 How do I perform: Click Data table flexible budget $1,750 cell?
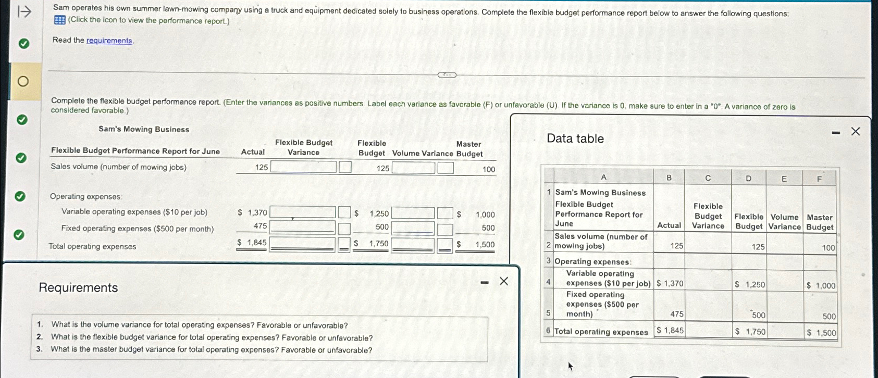tap(749, 331)
